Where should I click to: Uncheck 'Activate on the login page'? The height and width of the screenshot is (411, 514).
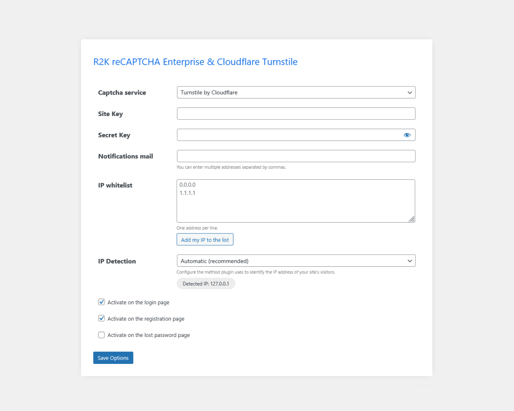[x=102, y=302]
